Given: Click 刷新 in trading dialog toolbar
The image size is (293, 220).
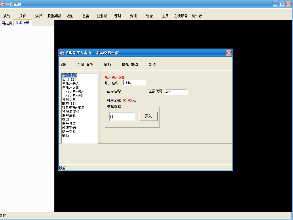Looking at the screenshot, I should (107, 65).
